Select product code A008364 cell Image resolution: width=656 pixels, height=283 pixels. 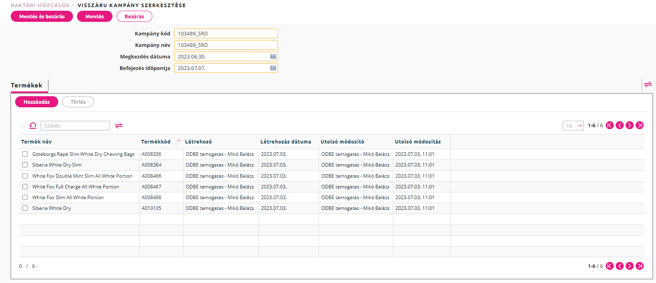point(152,165)
